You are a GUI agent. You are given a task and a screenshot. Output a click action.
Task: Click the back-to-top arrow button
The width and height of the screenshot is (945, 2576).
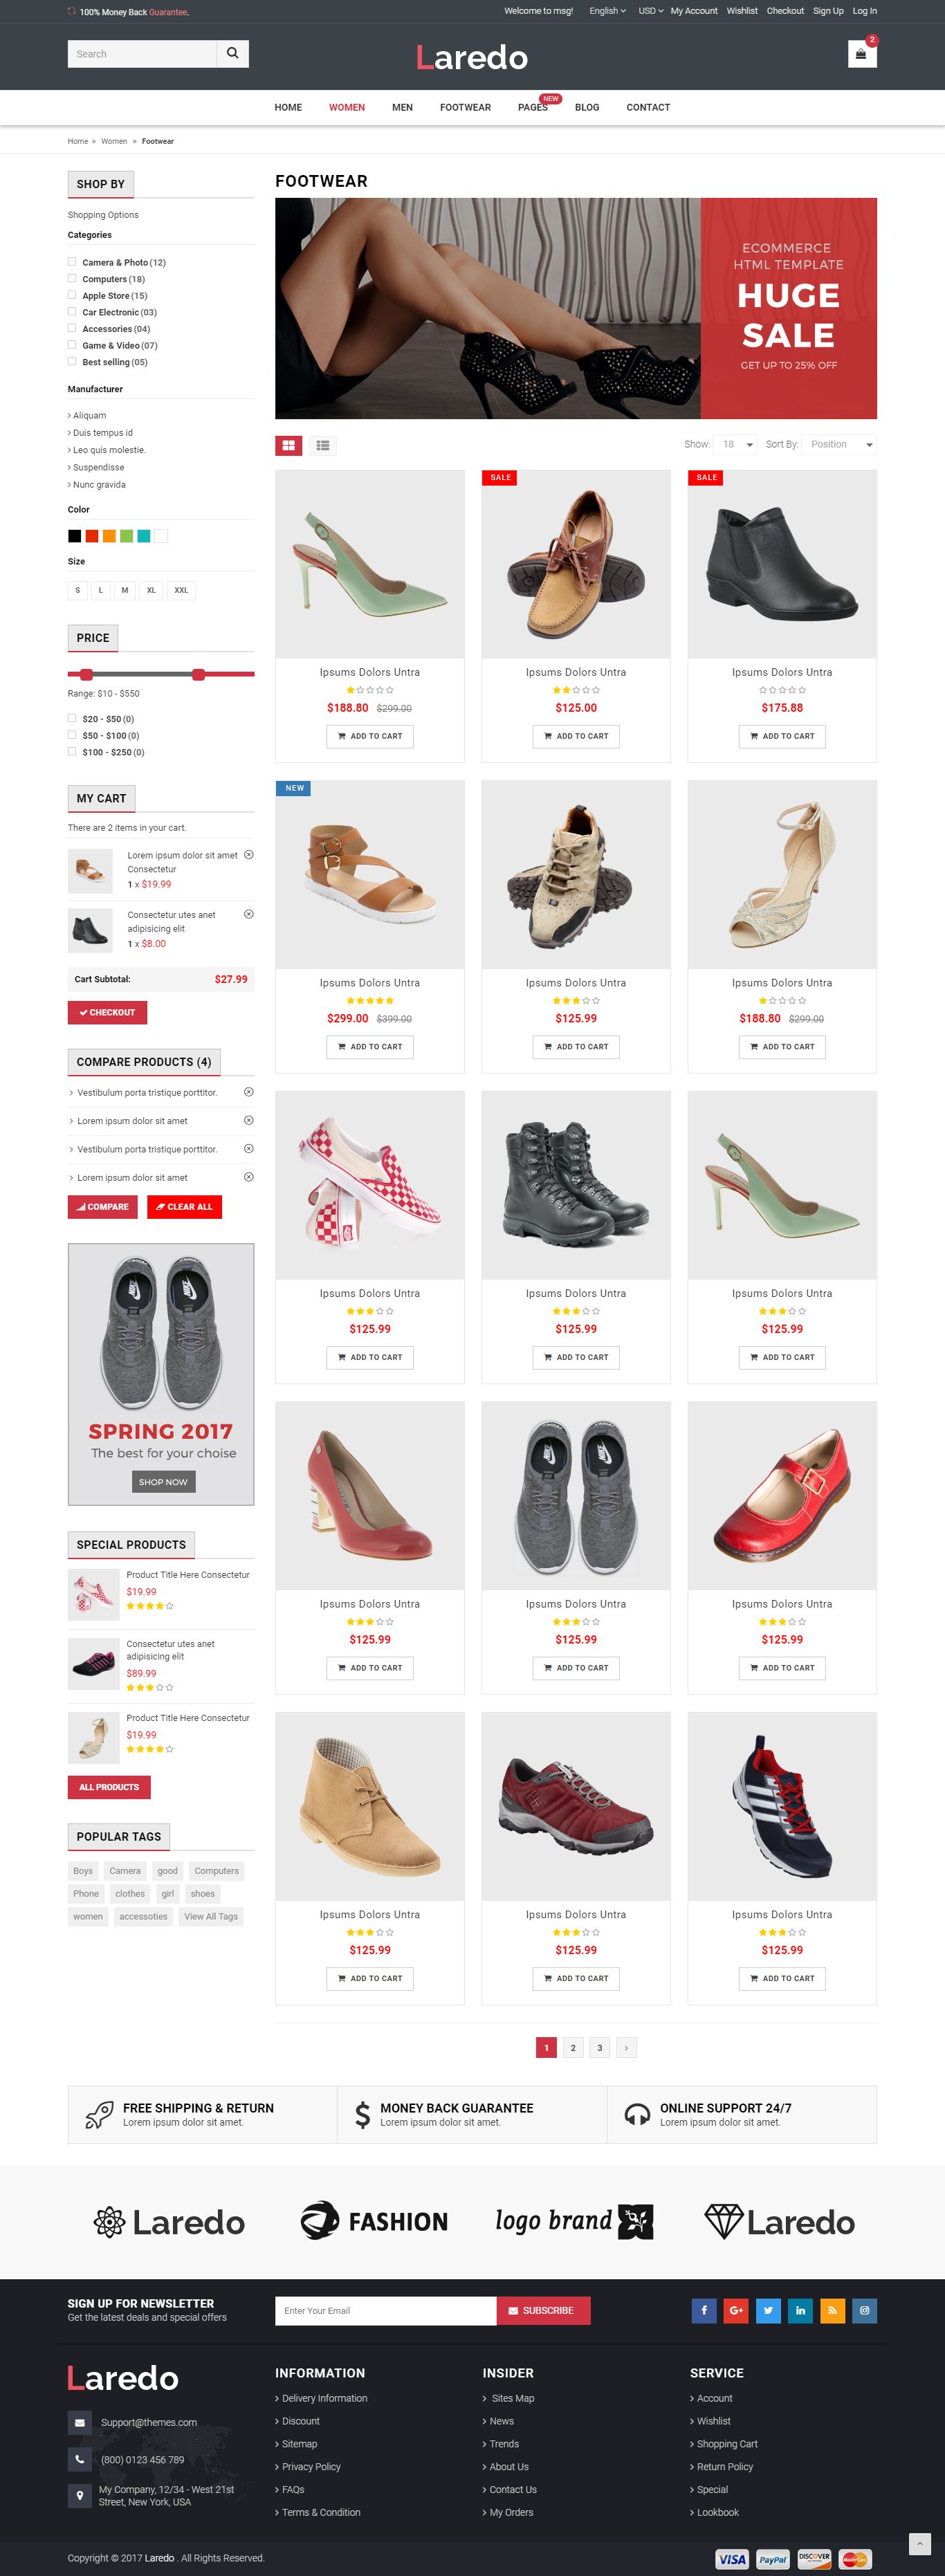click(919, 2543)
